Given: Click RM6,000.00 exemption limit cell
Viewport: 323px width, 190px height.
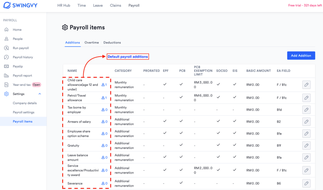Looking at the screenshot, I should 203,98.
